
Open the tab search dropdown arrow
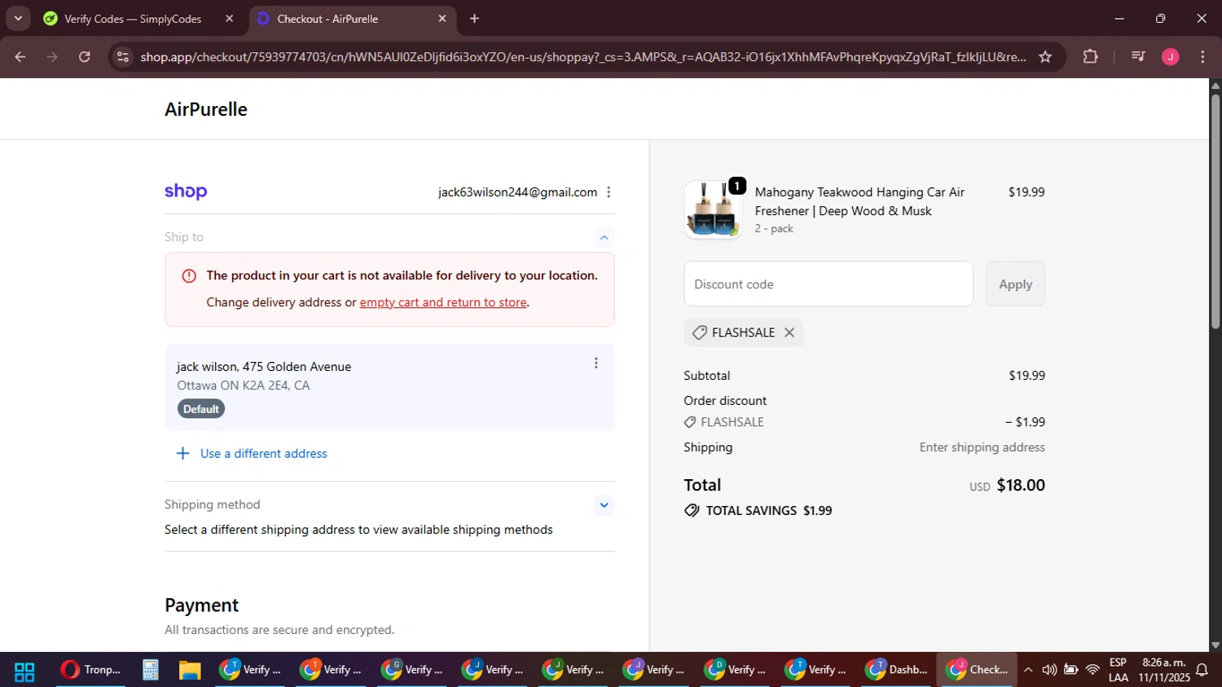click(18, 18)
